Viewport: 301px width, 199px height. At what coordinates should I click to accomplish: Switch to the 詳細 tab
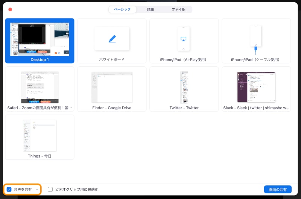(150, 9)
